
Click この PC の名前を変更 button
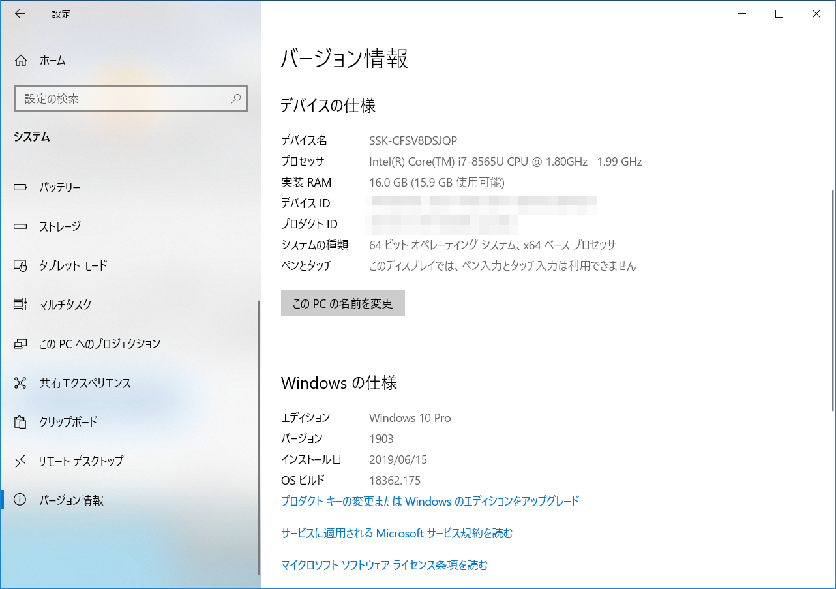343,303
